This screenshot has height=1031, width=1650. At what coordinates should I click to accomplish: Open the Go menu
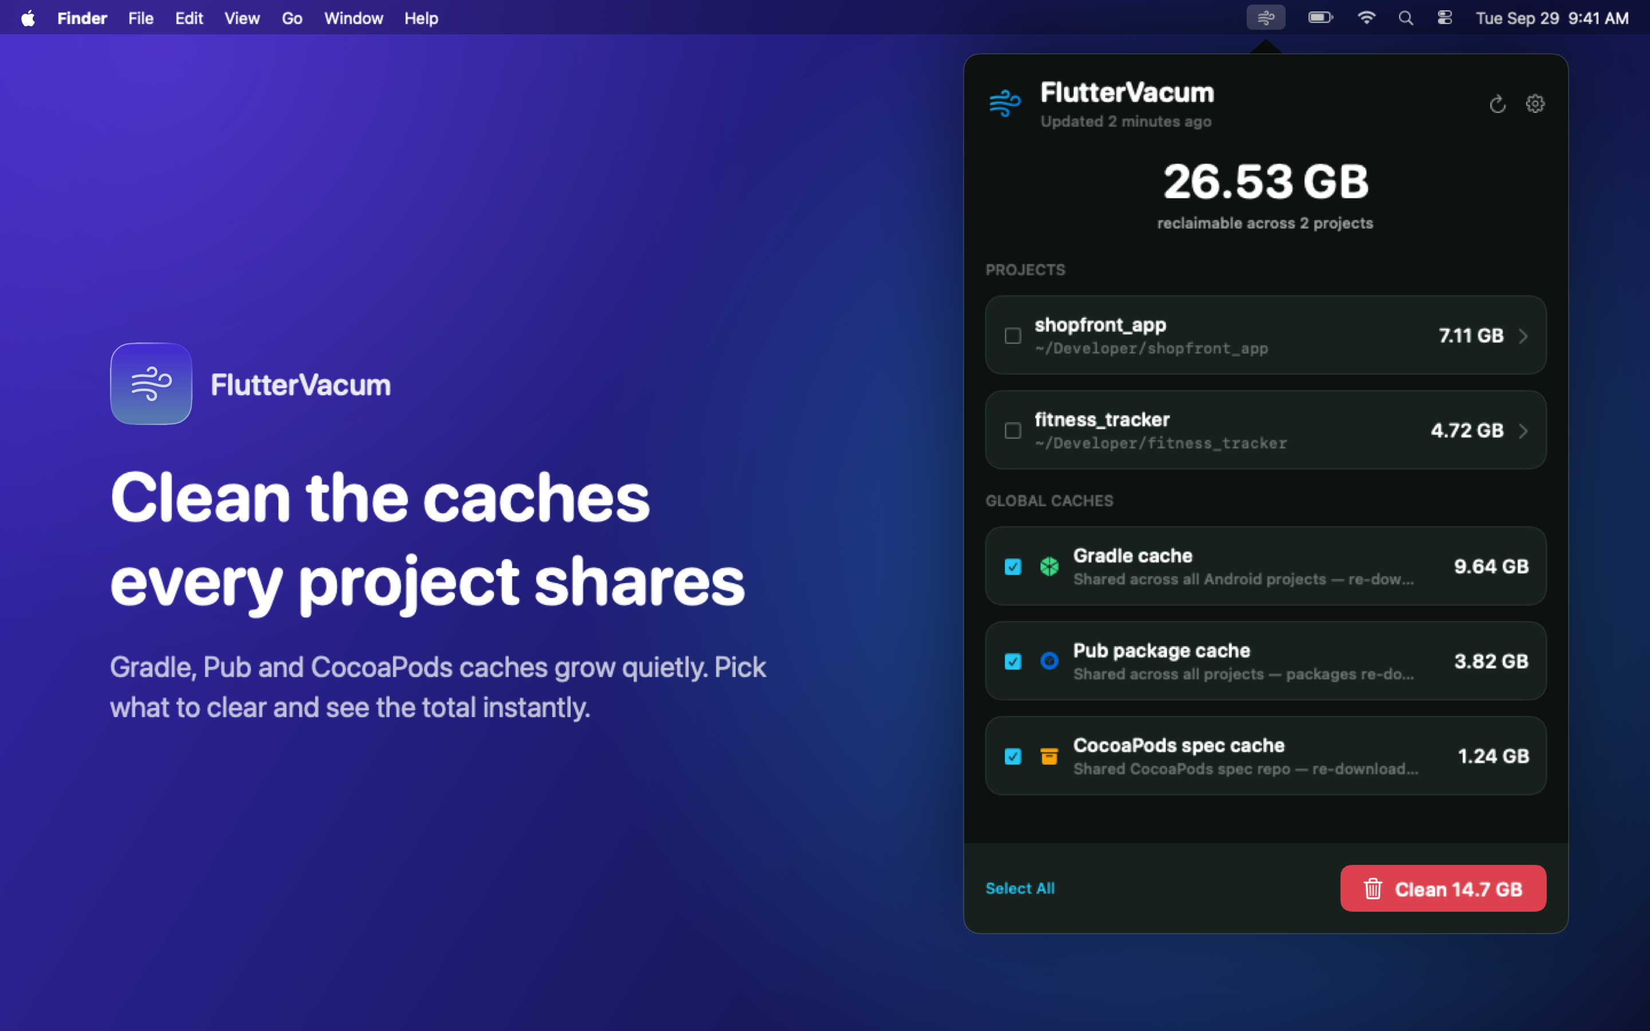point(292,18)
